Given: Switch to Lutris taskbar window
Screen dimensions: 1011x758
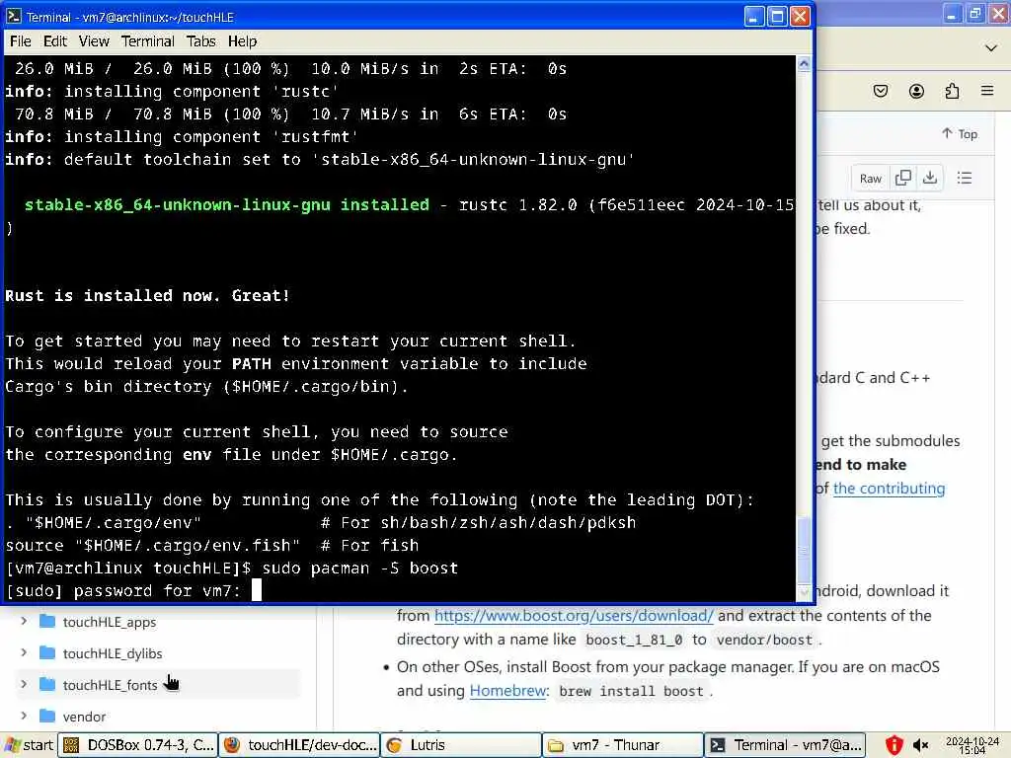Looking at the screenshot, I should point(461,745).
